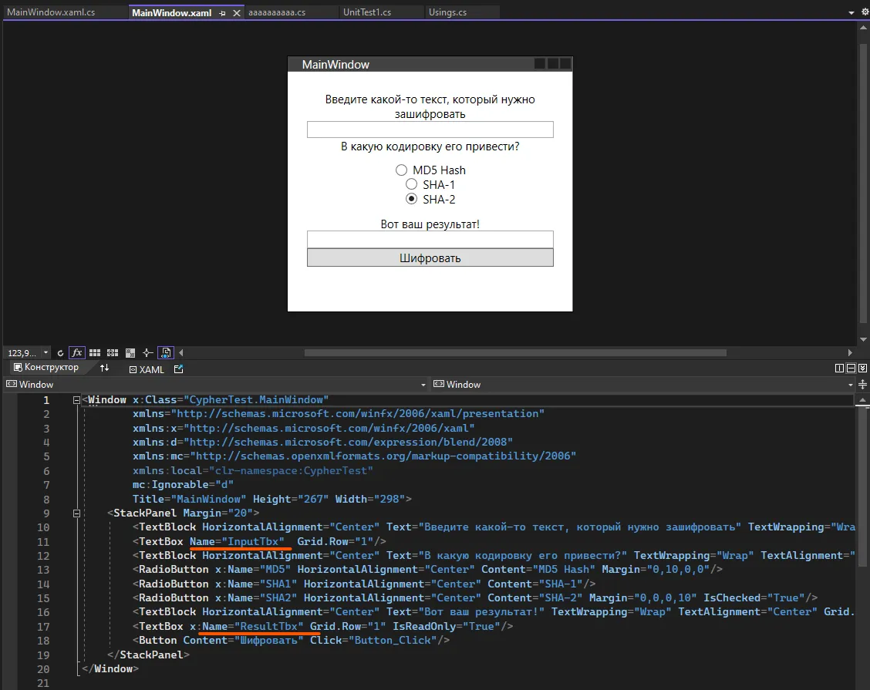Click Height="267" attribute on line 8
870x690 pixels.
click(x=291, y=500)
